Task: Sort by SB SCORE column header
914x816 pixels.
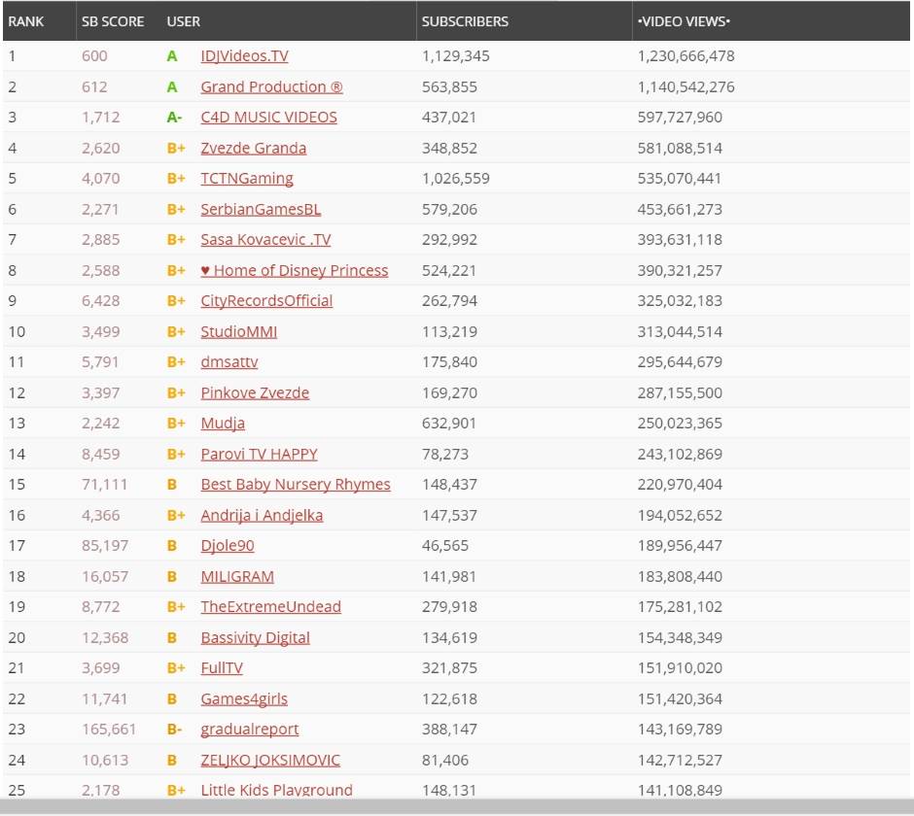Action: tap(113, 20)
